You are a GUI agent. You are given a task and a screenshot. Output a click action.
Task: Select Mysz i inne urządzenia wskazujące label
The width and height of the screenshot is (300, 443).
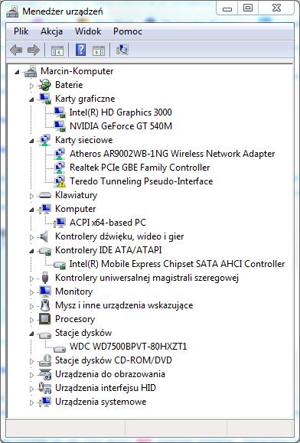point(124,305)
